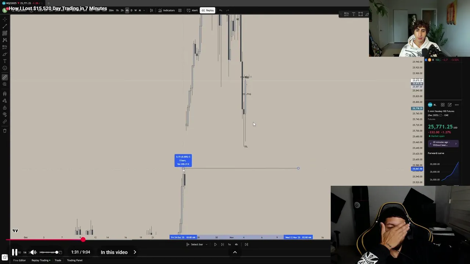Viewport: 470px width, 264px height.
Task: Pause the video playback
Action: click(14, 252)
